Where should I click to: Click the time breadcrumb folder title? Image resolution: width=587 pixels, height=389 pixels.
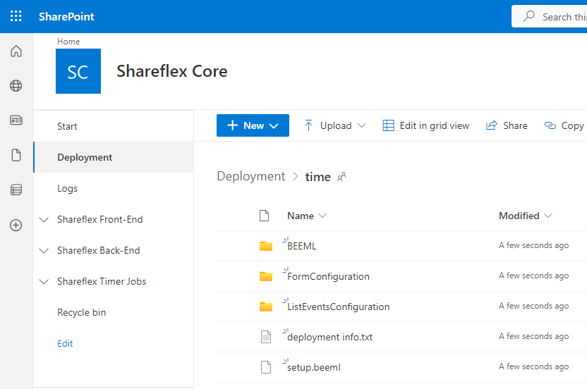coord(317,177)
